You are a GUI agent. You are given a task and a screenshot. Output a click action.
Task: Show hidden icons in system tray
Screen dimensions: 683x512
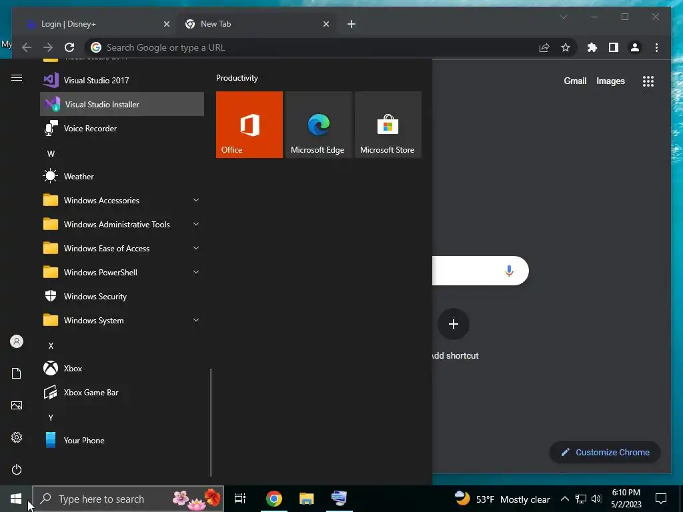coord(564,499)
